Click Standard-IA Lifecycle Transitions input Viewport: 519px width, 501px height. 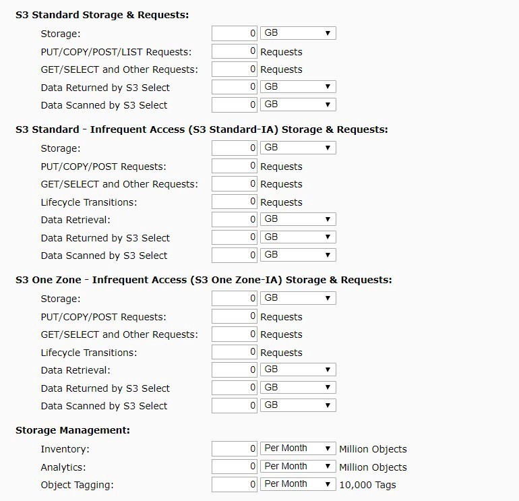[234, 202]
